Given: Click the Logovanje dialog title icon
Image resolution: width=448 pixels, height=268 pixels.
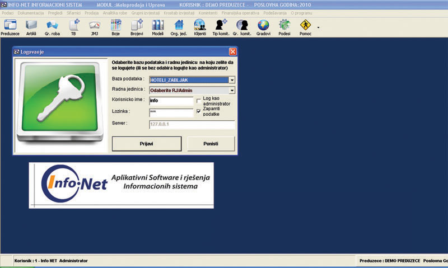Looking at the screenshot, I should pos(17,51).
